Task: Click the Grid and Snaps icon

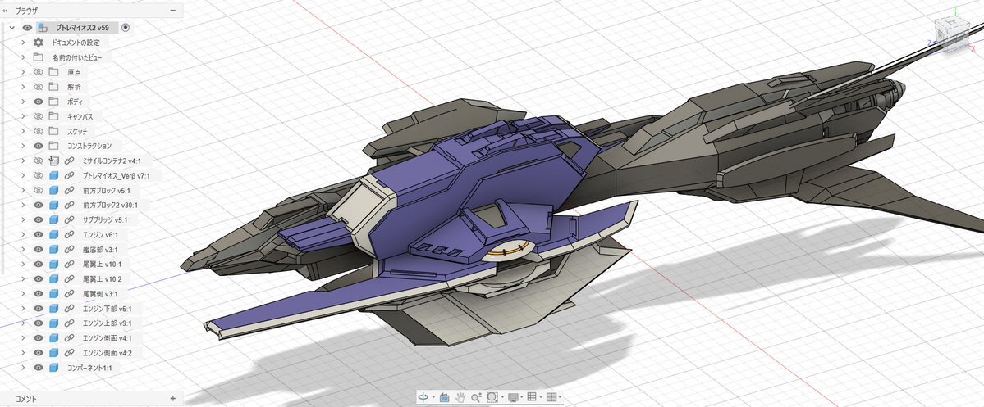Action: pos(532,397)
